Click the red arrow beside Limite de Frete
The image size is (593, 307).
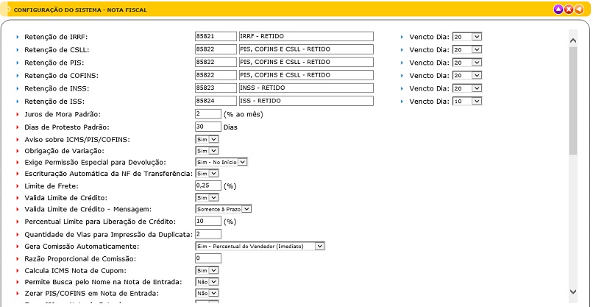pos(18,186)
